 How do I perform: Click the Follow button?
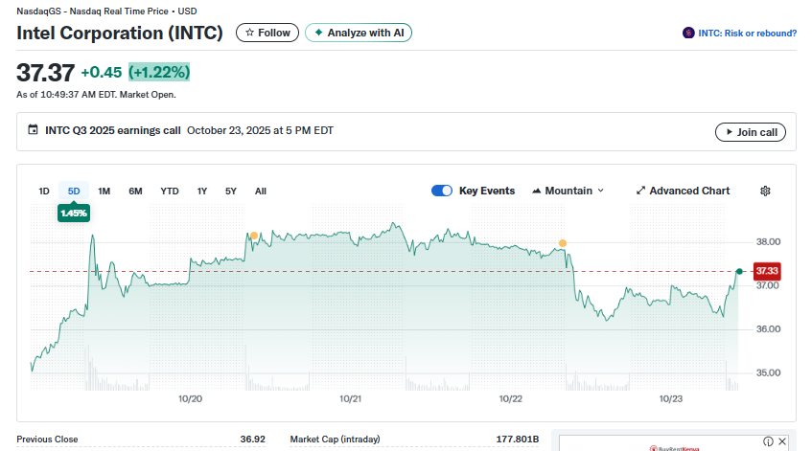click(267, 33)
